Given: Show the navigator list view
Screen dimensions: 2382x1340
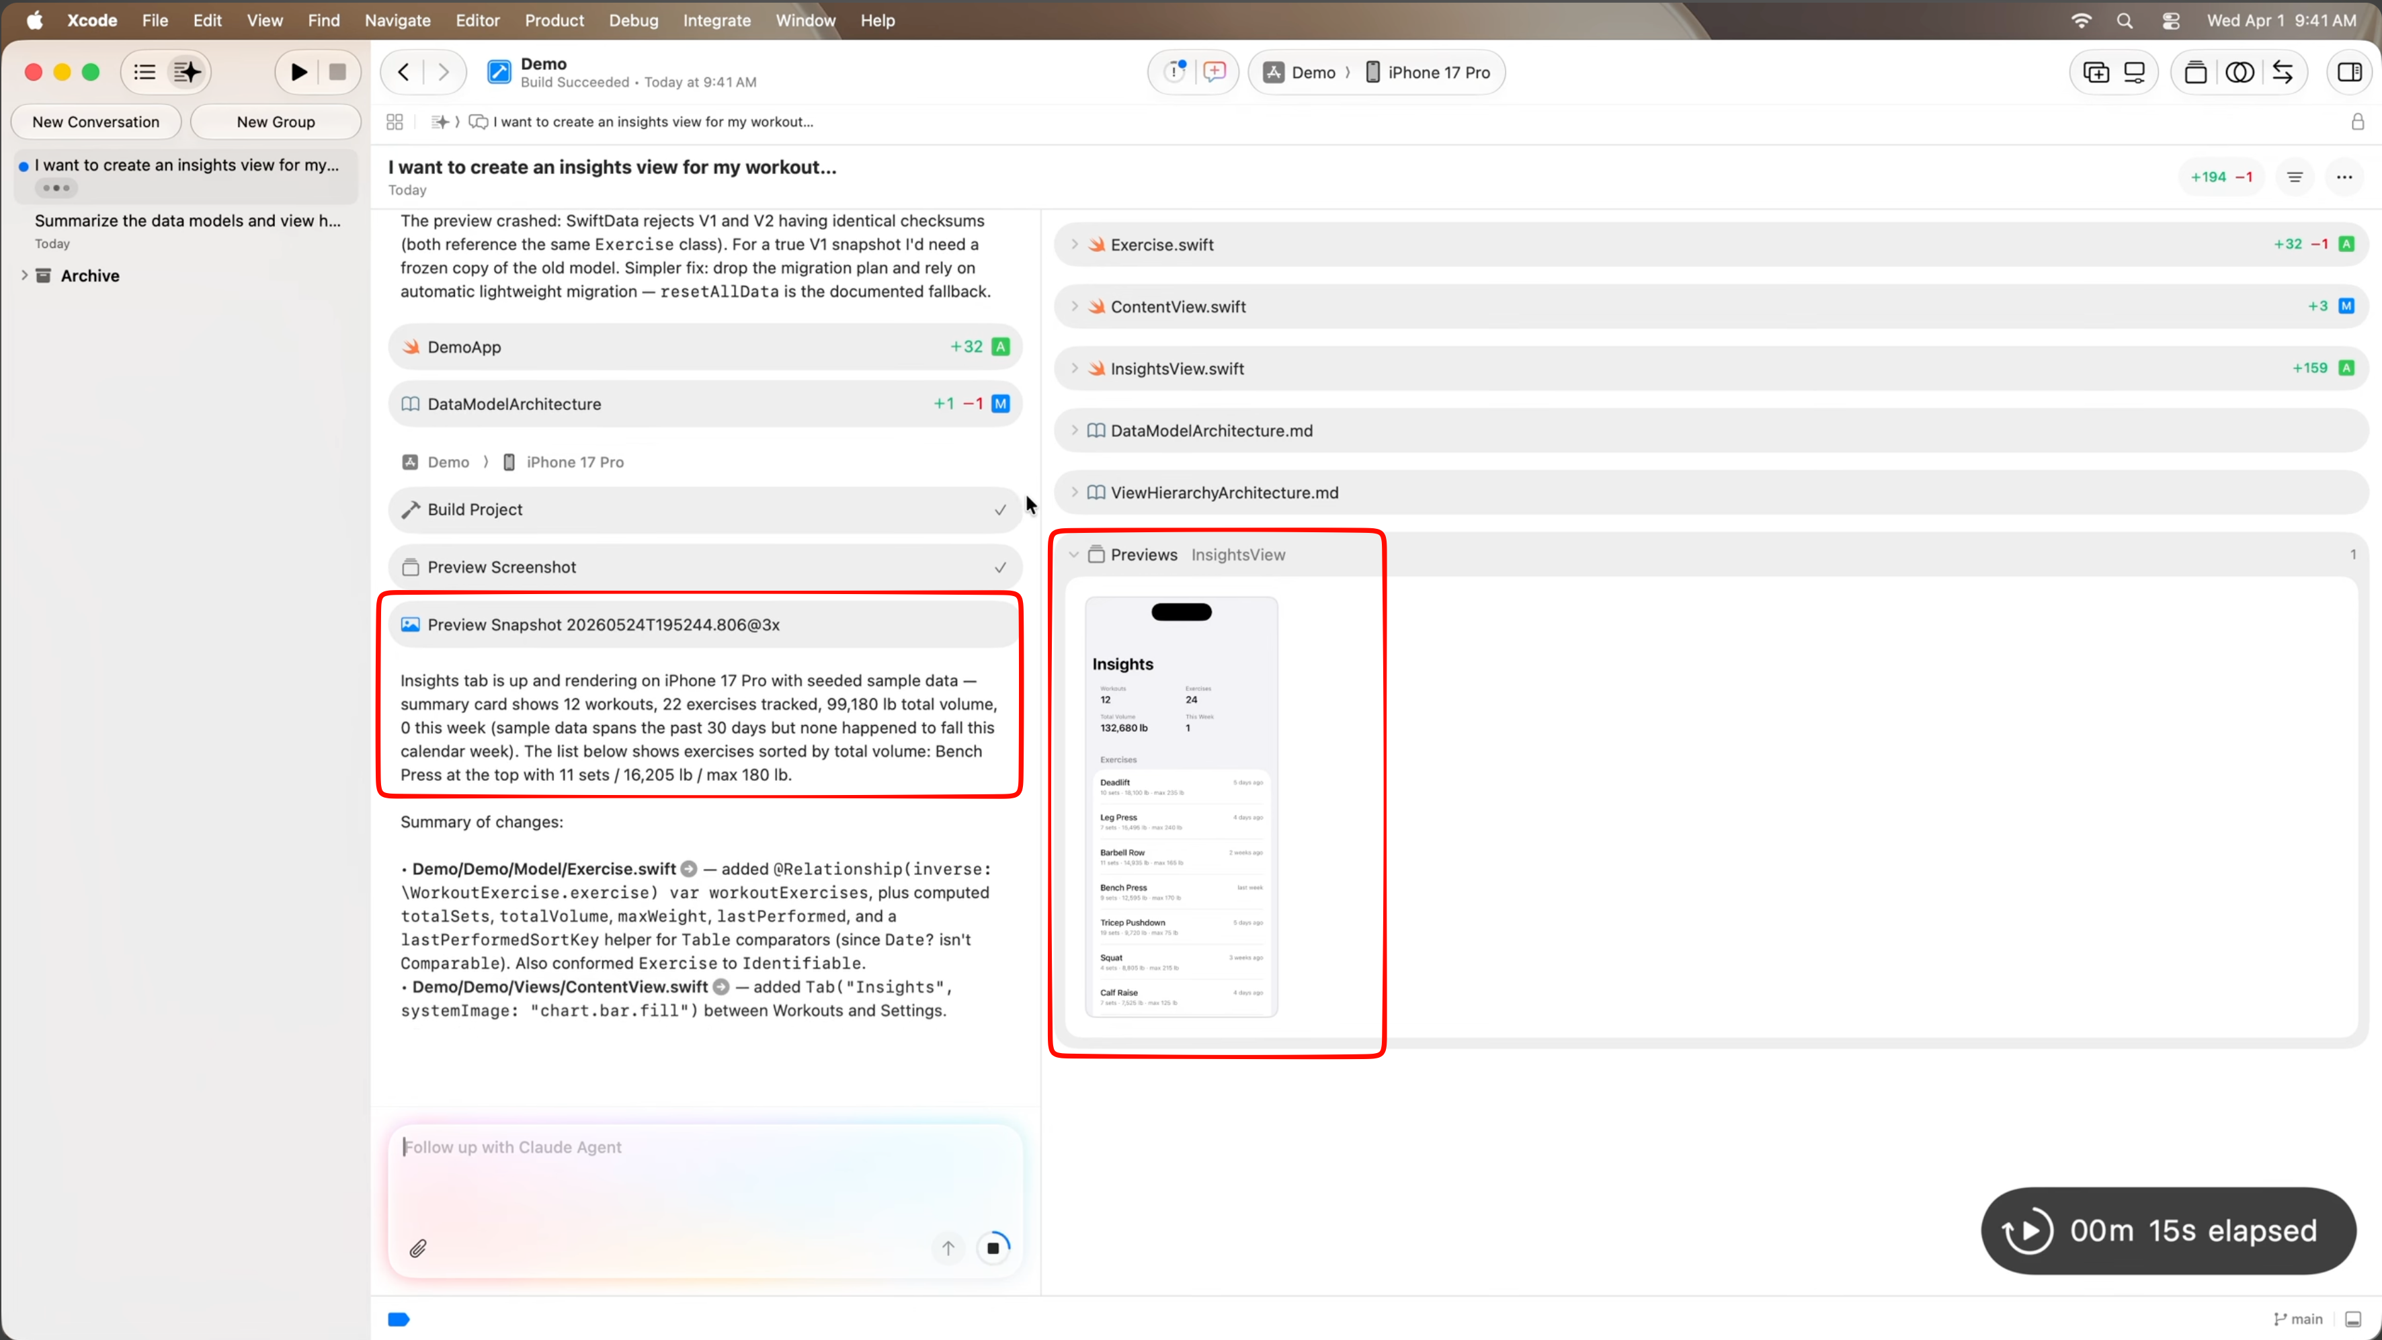Looking at the screenshot, I should [145, 72].
